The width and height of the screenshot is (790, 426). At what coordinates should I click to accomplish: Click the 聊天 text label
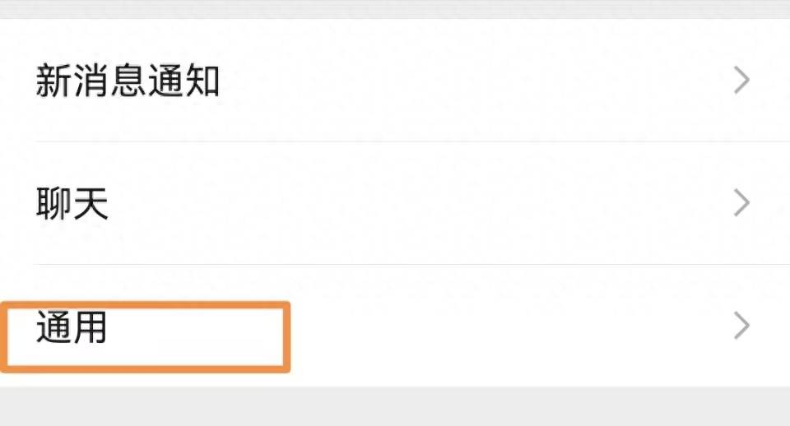(x=72, y=204)
